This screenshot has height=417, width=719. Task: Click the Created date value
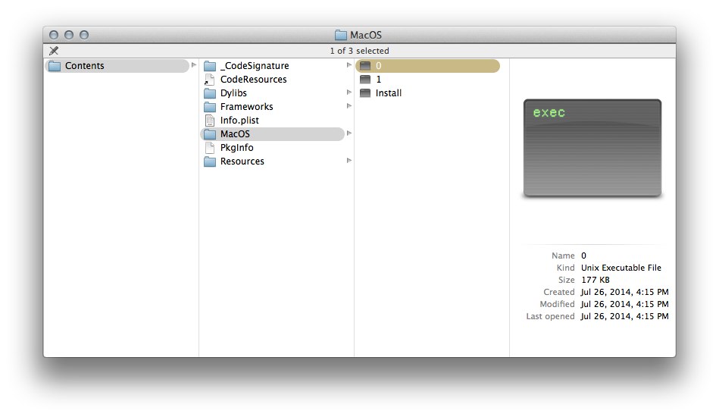(624, 292)
